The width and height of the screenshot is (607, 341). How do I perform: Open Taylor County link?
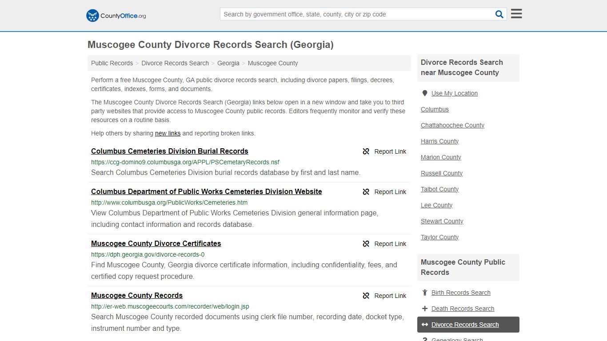pyautogui.click(x=440, y=237)
